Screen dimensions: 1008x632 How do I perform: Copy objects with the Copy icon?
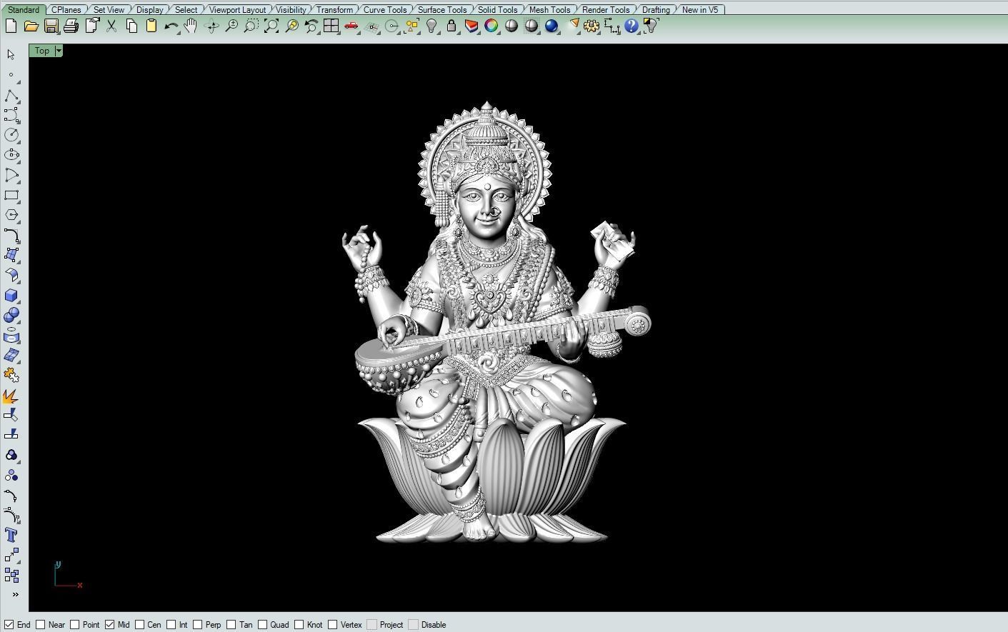coord(131,26)
